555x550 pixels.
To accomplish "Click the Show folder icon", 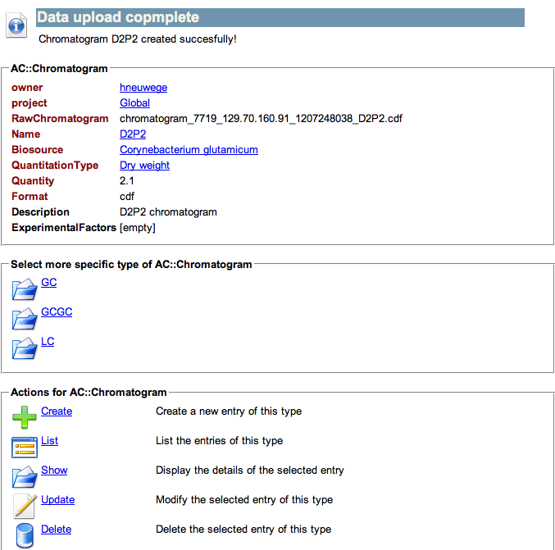I will 25,477.
